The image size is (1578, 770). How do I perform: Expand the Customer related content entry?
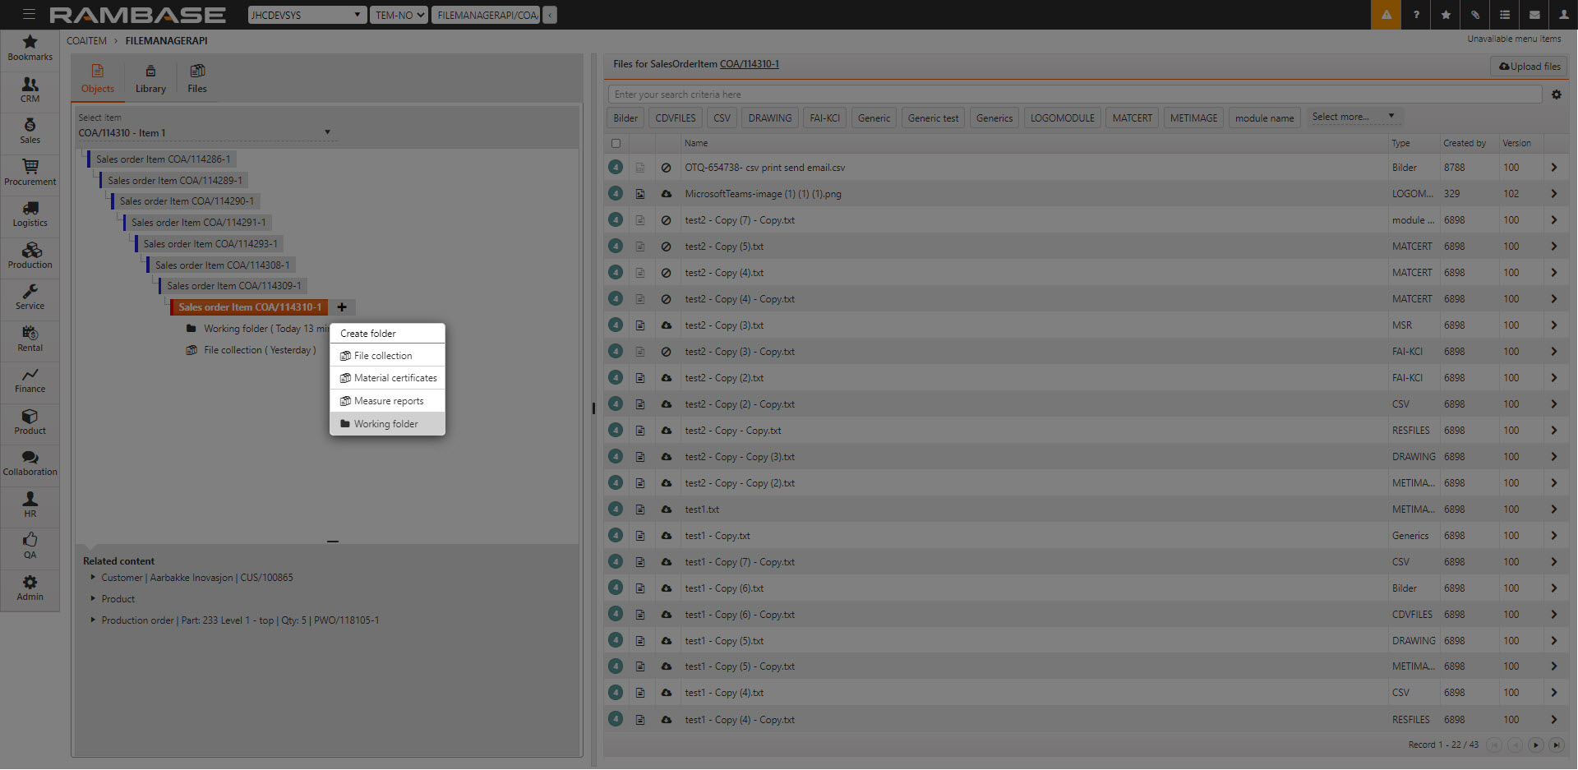pos(93,578)
